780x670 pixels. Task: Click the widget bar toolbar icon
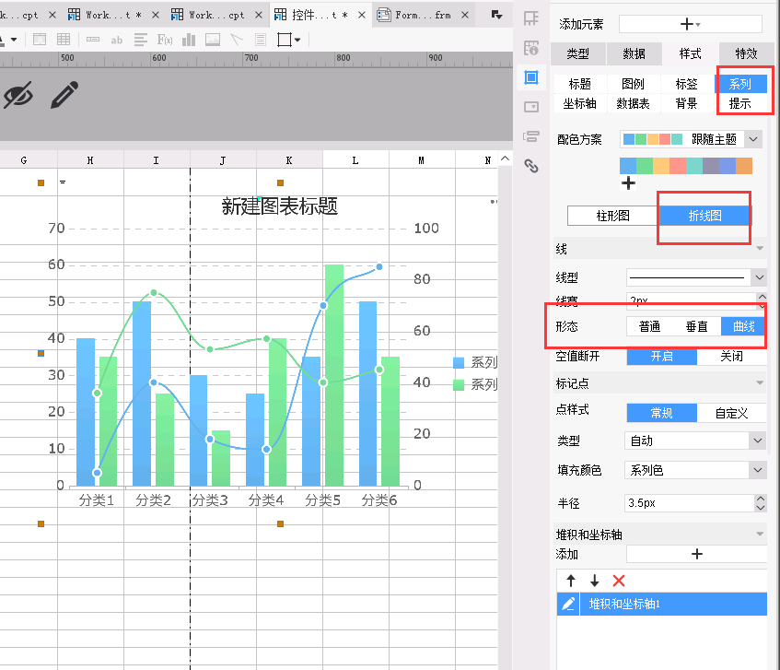click(92, 40)
